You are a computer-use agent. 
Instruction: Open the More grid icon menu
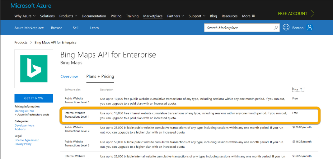coord(253,16)
